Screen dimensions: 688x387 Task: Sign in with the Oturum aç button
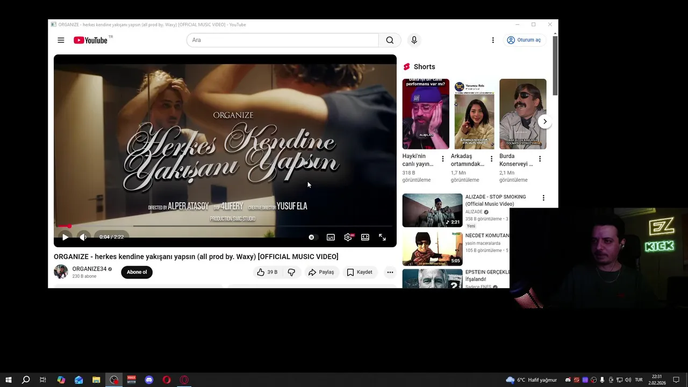point(524,40)
